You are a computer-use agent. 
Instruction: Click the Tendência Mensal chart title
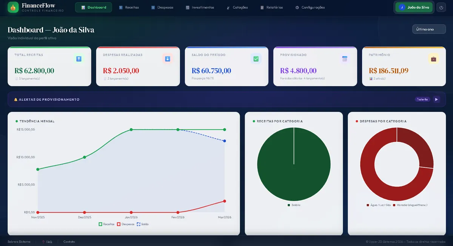(37, 121)
